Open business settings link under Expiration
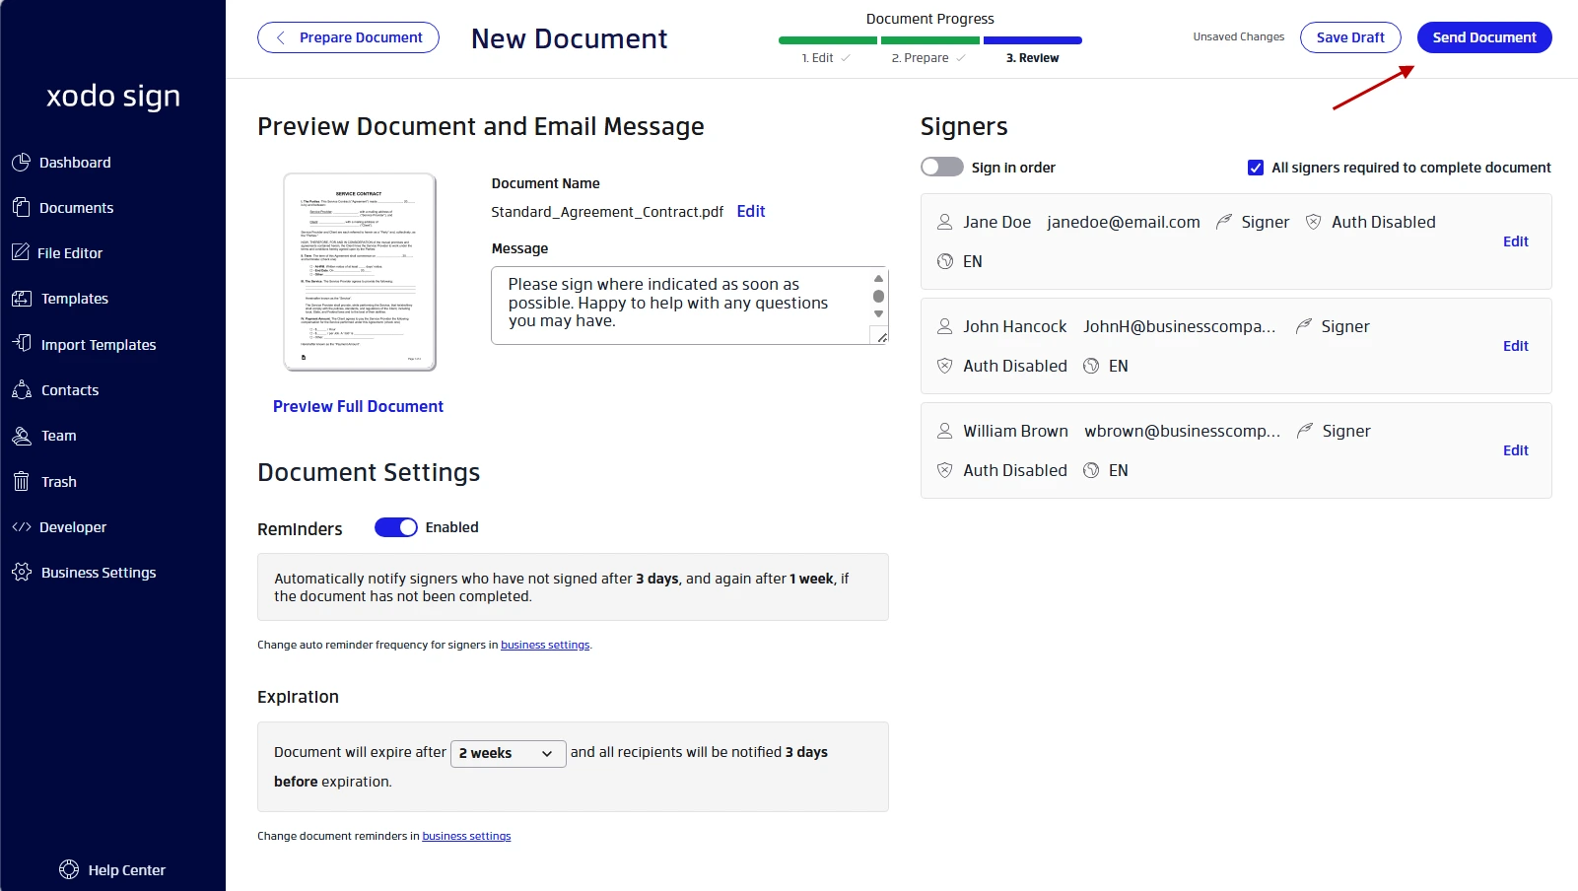The image size is (1578, 891). (x=466, y=836)
